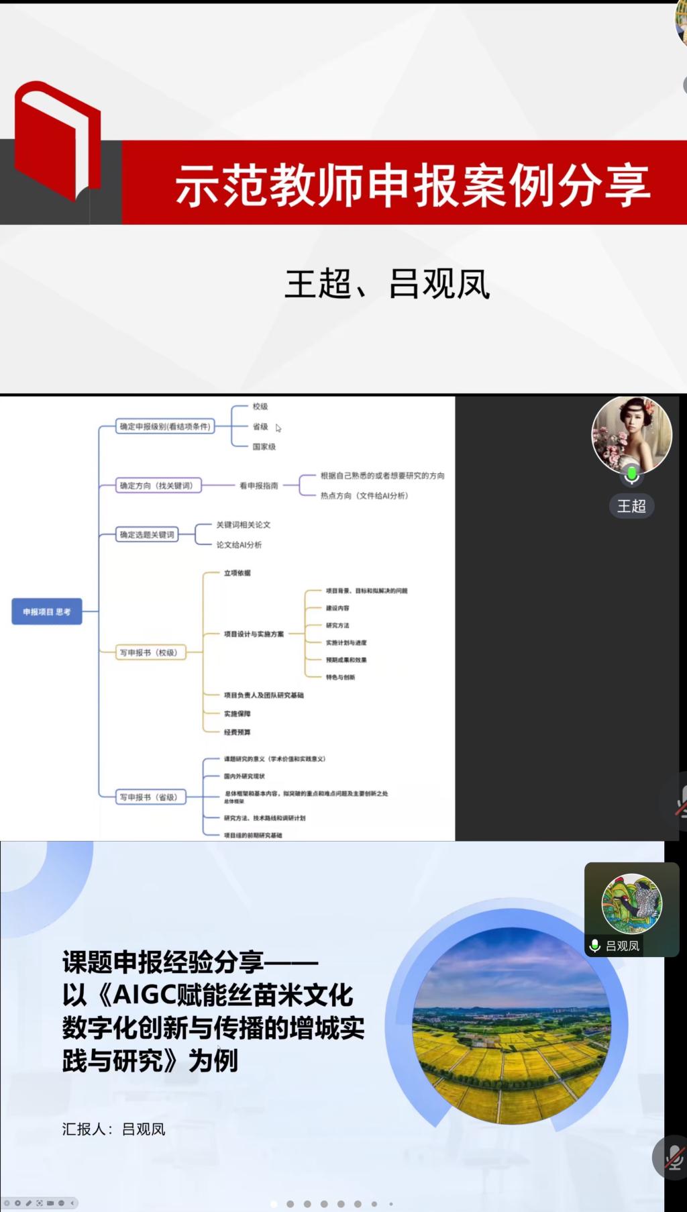Click the first circle icon in bottom toolbar
The image size is (687, 1212).
pos(7,1203)
